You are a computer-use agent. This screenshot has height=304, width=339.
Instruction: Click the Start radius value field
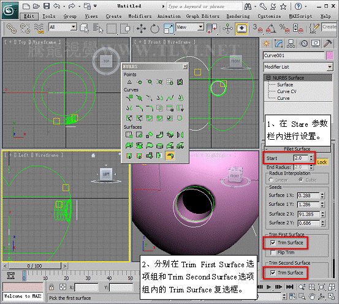tap(301, 158)
